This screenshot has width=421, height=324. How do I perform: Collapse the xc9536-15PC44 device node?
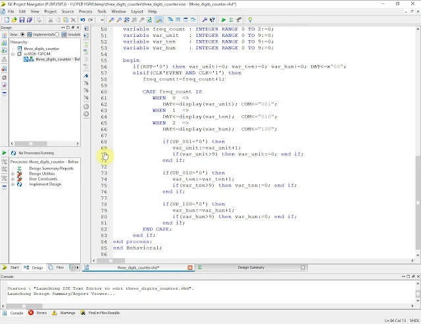(12, 54)
